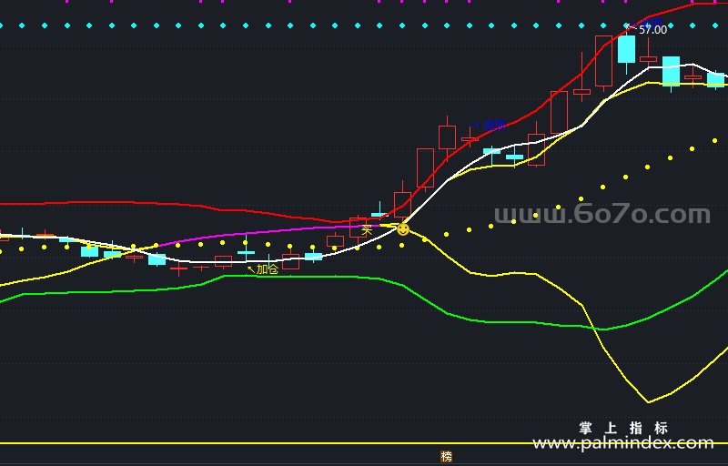Click the 掌上指标 label
This screenshot has width=728, height=466.
point(623,428)
